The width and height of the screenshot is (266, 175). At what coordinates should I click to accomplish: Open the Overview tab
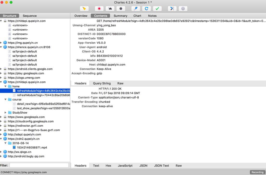click(81, 16)
